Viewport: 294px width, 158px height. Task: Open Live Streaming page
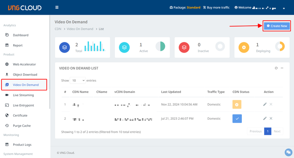coord(23,95)
